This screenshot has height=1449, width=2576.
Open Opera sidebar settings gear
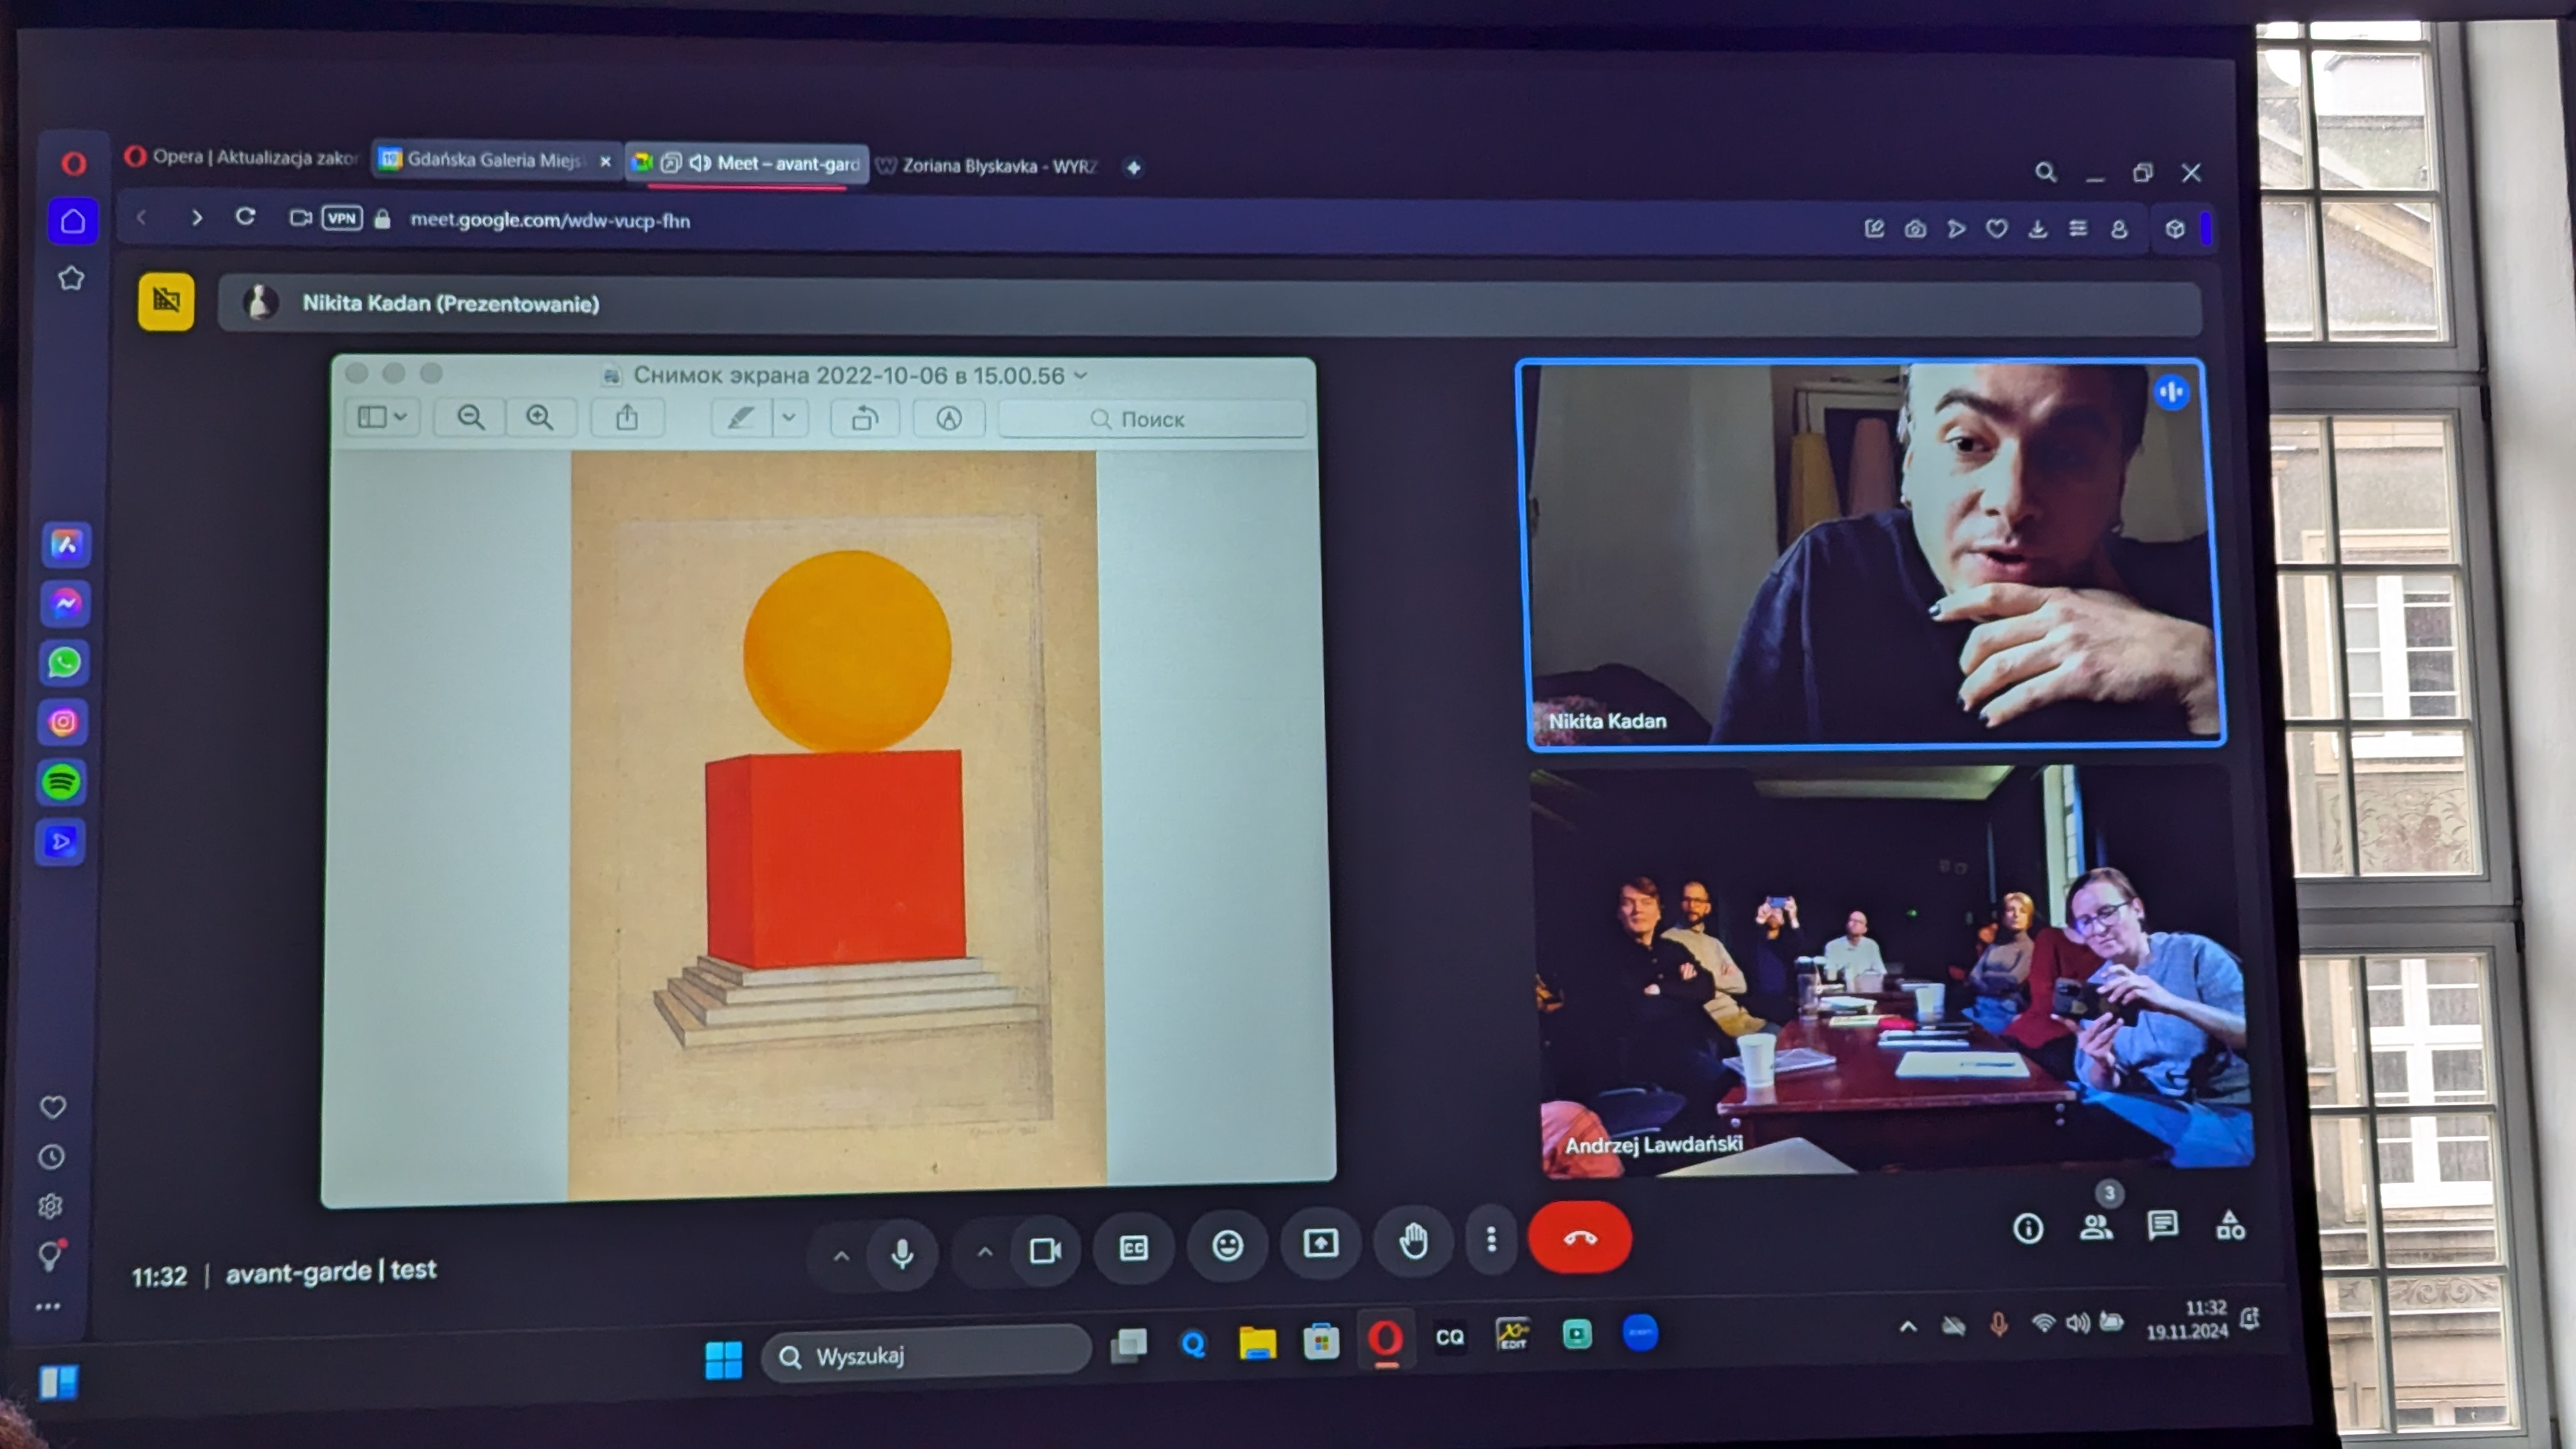click(50, 1206)
